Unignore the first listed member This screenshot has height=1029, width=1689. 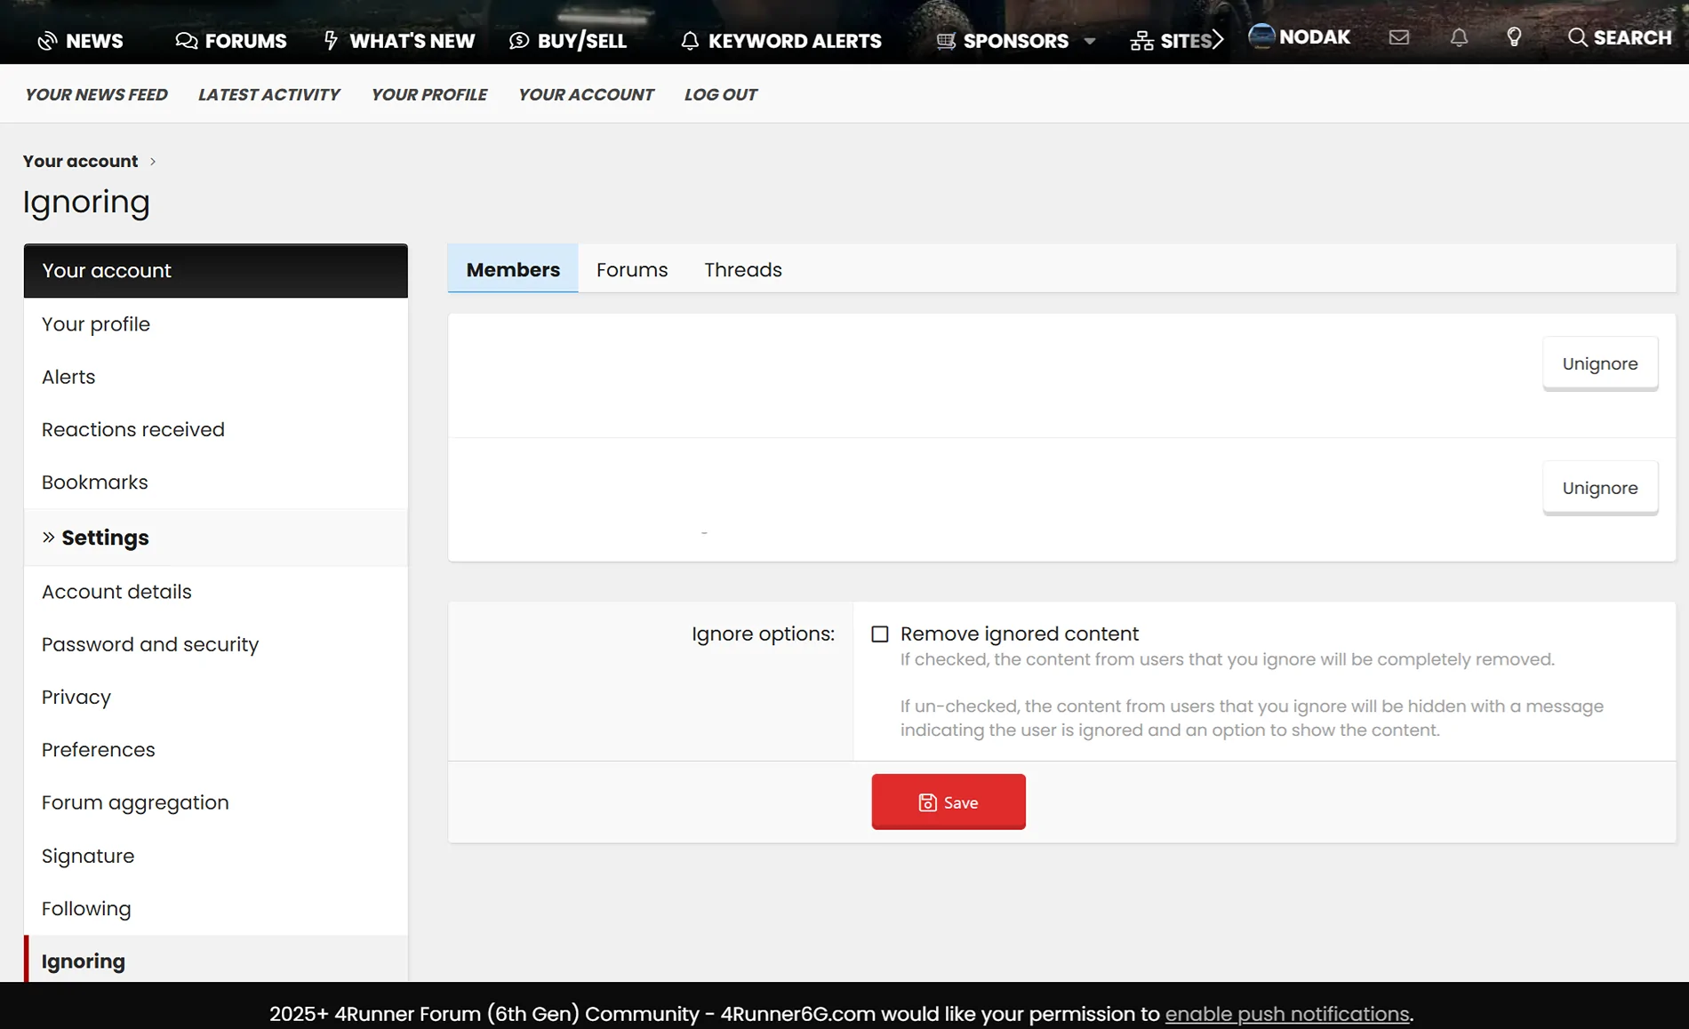(x=1599, y=363)
